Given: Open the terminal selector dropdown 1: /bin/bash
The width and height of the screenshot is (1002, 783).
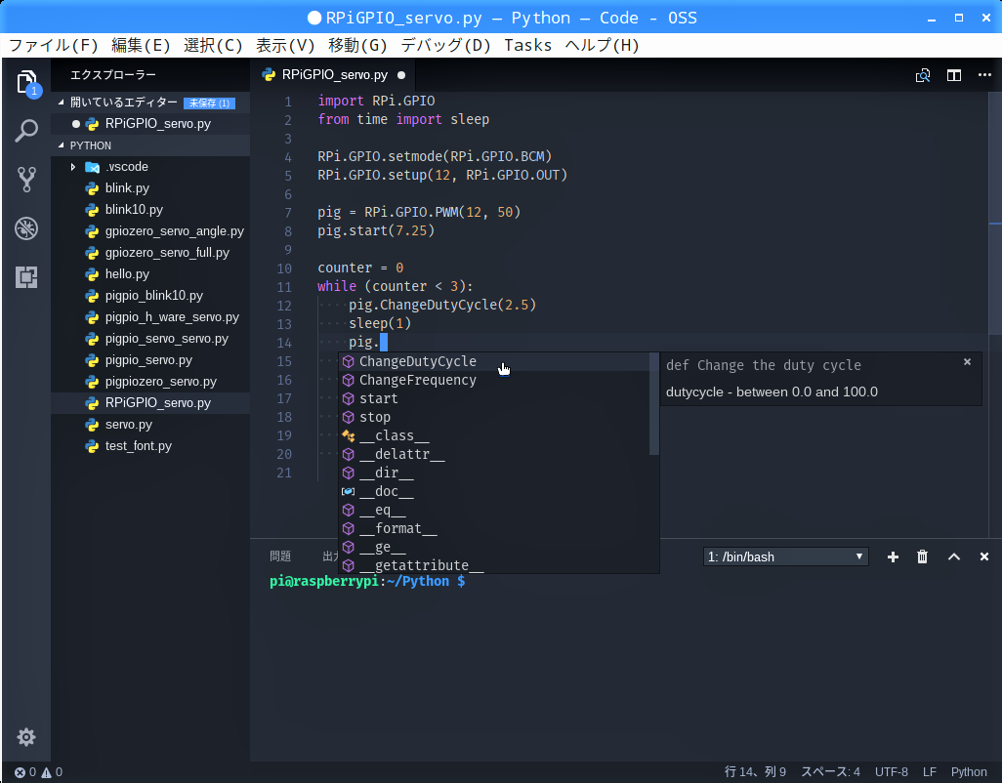Looking at the screenshot, I should pyautogui.click(x=786, y=556).
